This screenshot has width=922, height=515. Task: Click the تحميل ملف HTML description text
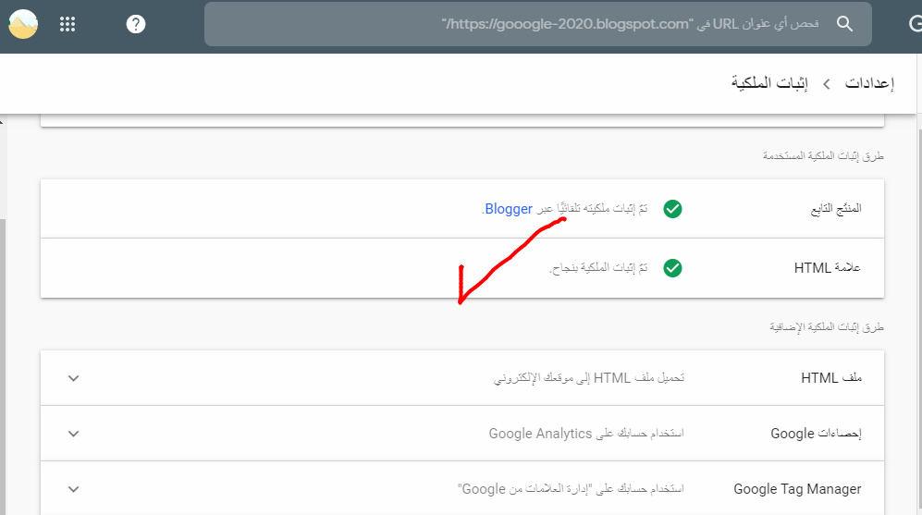(x=588, y=378)
